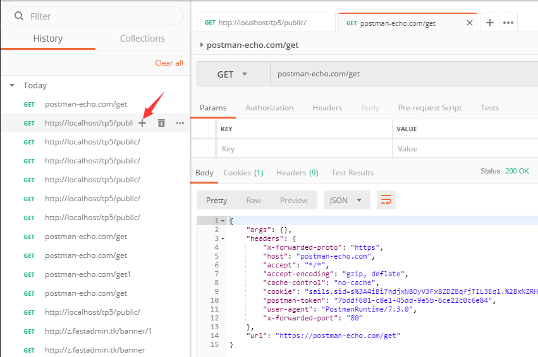
Task: Show the Test Results tab
Action: coord(352,173)
